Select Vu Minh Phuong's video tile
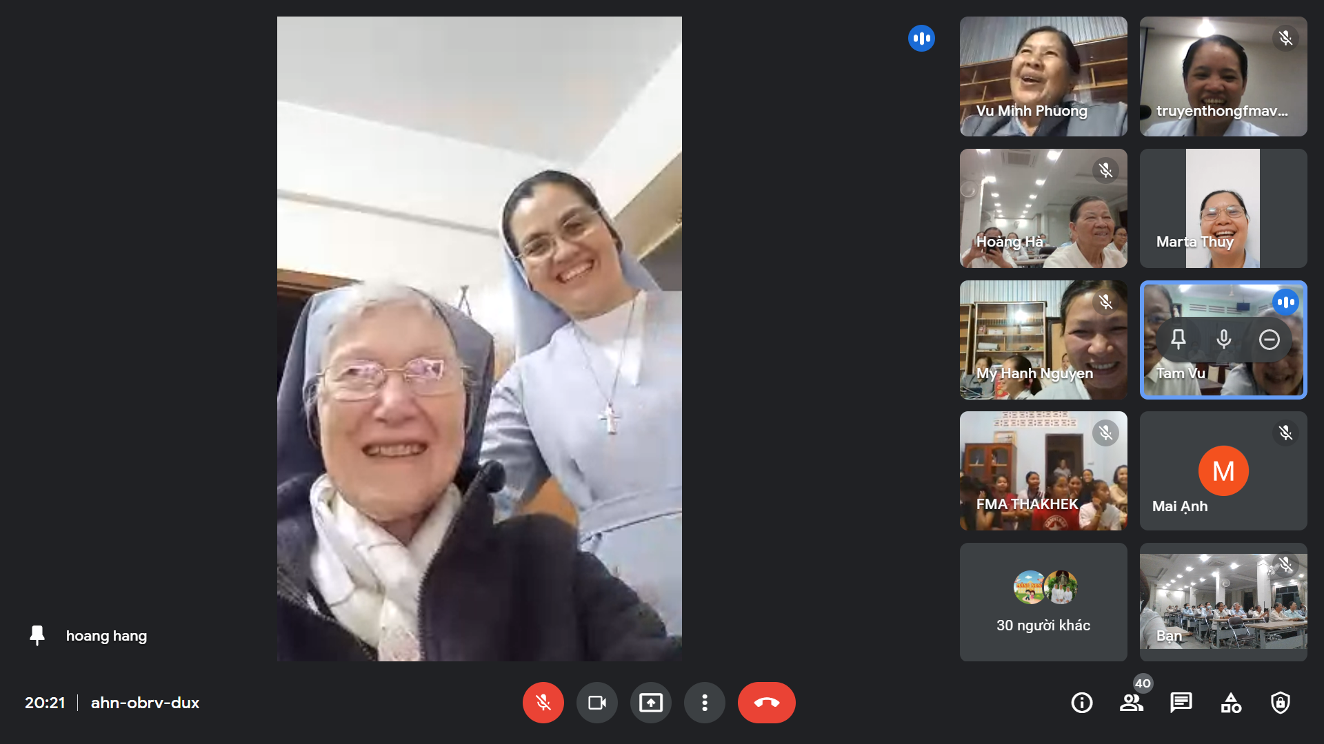 [1043, 76]
